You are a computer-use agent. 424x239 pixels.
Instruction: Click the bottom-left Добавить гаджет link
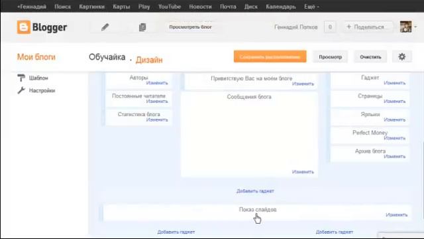(176, 232)
